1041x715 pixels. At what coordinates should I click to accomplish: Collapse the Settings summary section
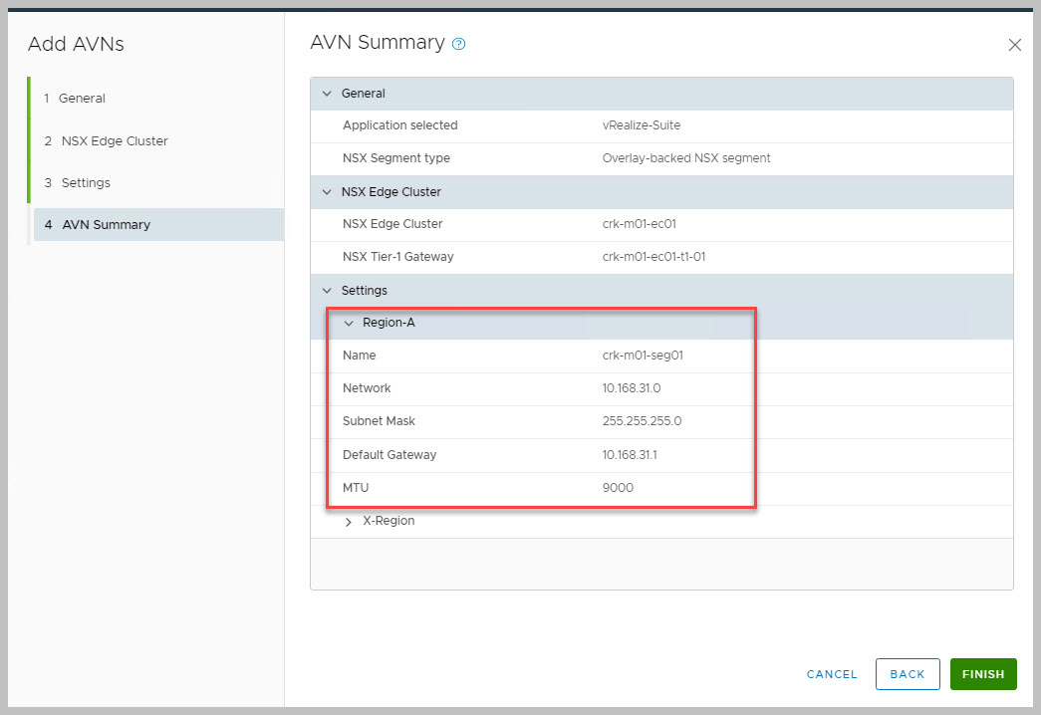click(x=327, y=291)
